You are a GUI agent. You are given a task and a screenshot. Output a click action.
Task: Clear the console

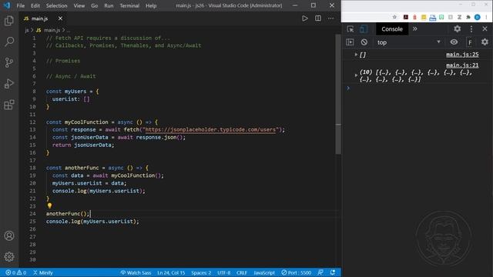(364, 42)
